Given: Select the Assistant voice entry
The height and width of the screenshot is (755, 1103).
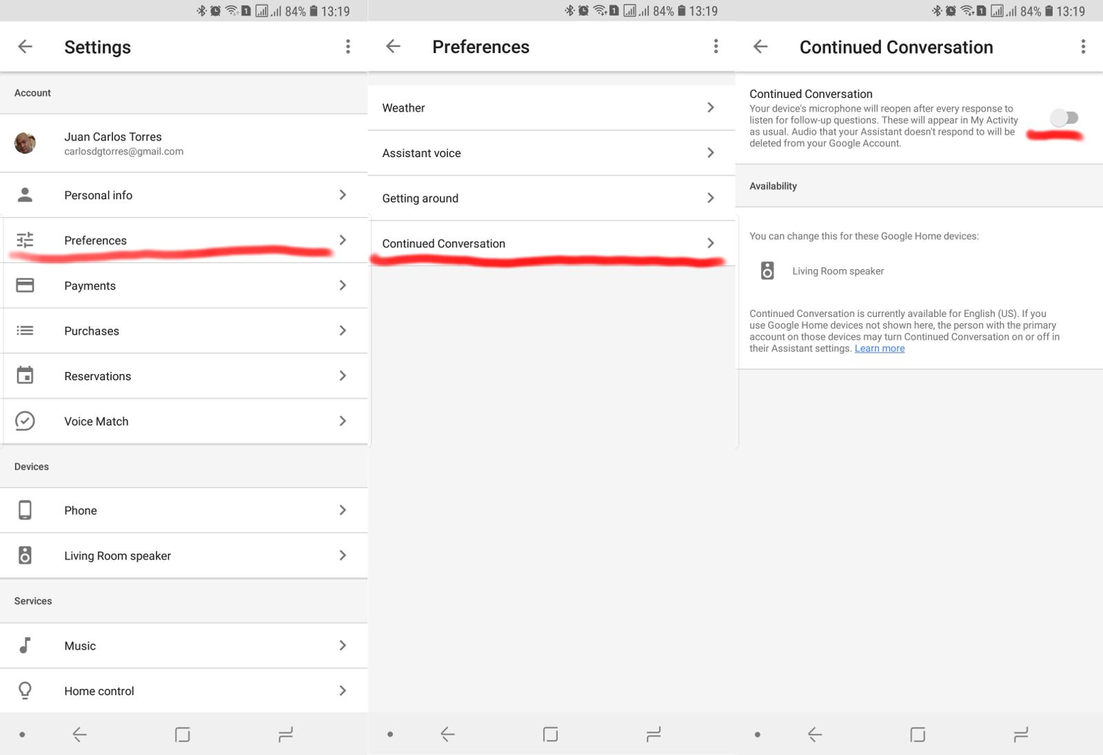Looking at the screenshot, I should [x=551, y=153].
